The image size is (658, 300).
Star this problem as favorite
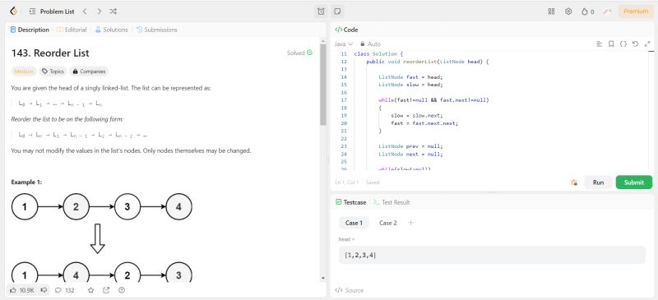[90, 290]
